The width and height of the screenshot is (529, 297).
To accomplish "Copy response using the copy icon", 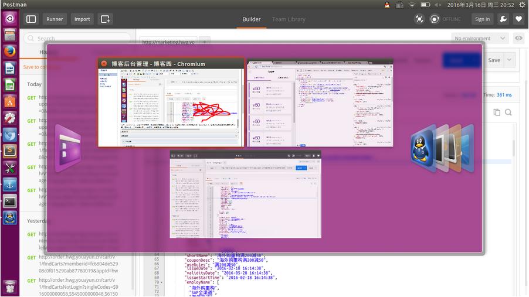I will pos(497,112).
